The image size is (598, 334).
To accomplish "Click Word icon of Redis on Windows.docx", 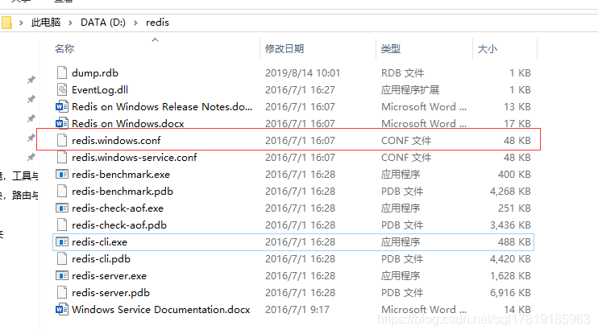I will pyautogui.click(x=62, y=123).
